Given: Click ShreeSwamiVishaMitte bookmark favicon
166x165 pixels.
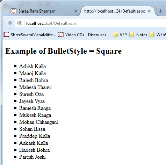Looking at the screenshot, I should [6, 35].
